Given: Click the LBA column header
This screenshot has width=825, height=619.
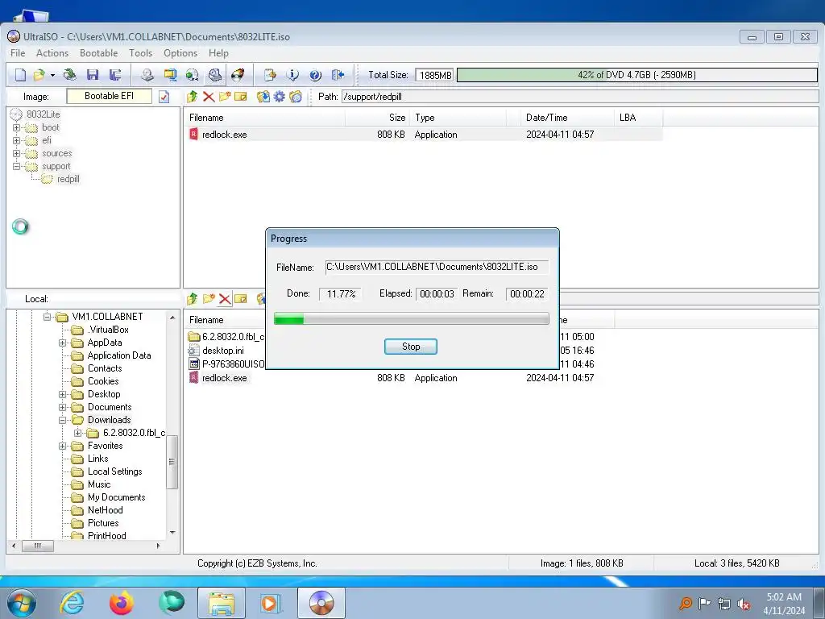Looking at the screenshot, I should [x=638, y=118].
